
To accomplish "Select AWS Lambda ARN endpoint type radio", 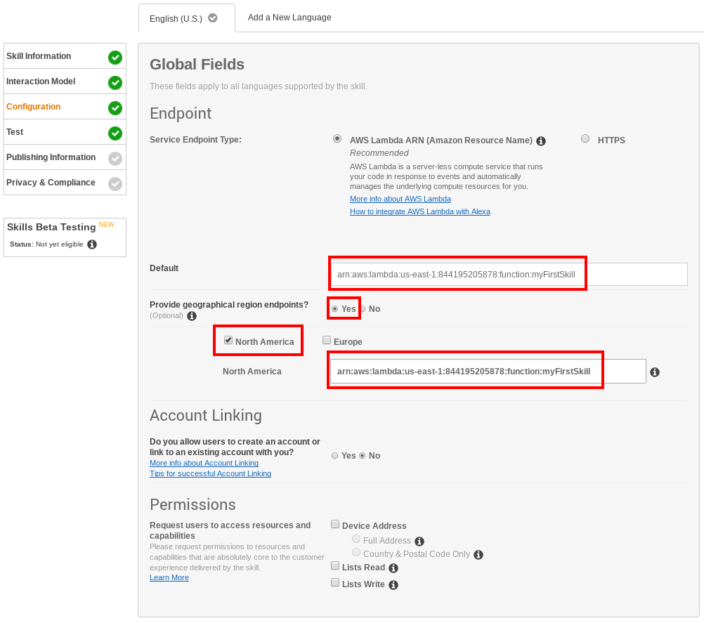I will [337, 138].
